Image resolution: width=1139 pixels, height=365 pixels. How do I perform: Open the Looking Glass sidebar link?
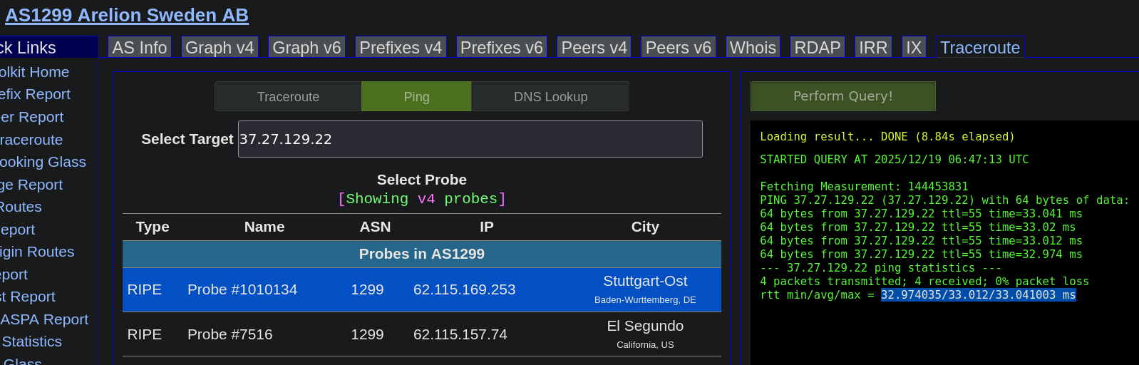coord(43,162)
